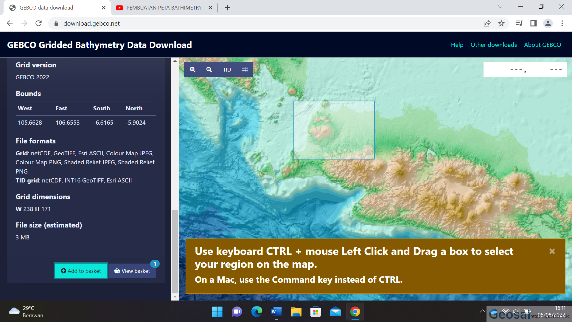Open Mail app from taskbar

(335, 312)
